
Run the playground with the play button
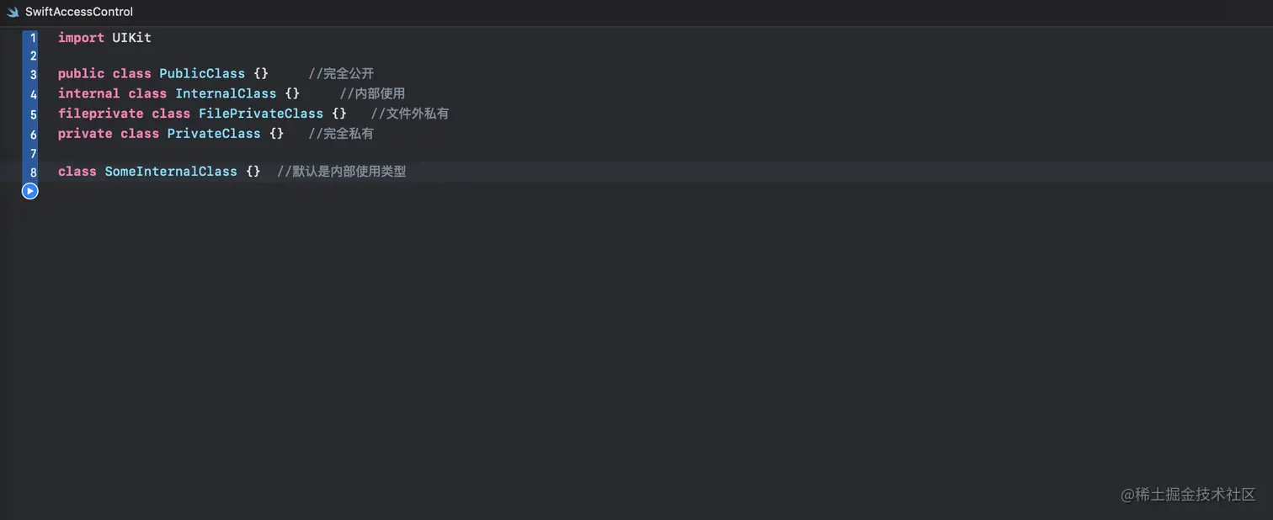click(29, 191)
